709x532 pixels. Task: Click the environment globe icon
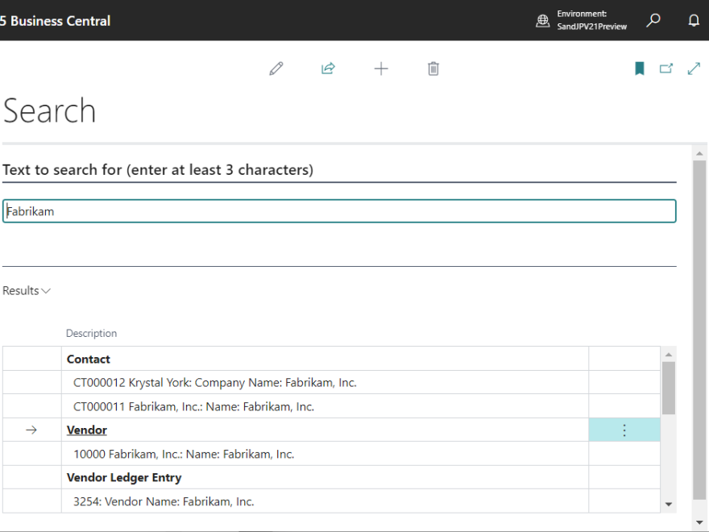542,20
